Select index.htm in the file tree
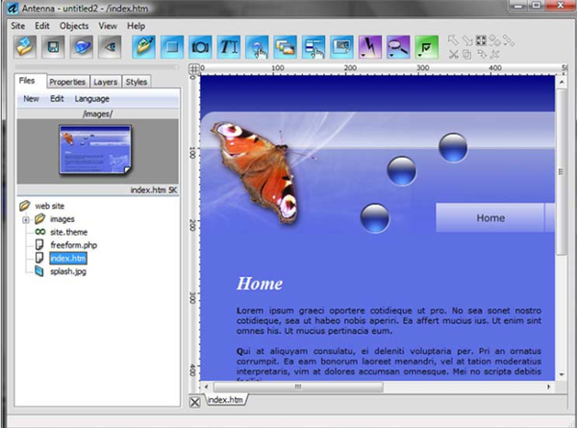 click(x=68, y=258)
